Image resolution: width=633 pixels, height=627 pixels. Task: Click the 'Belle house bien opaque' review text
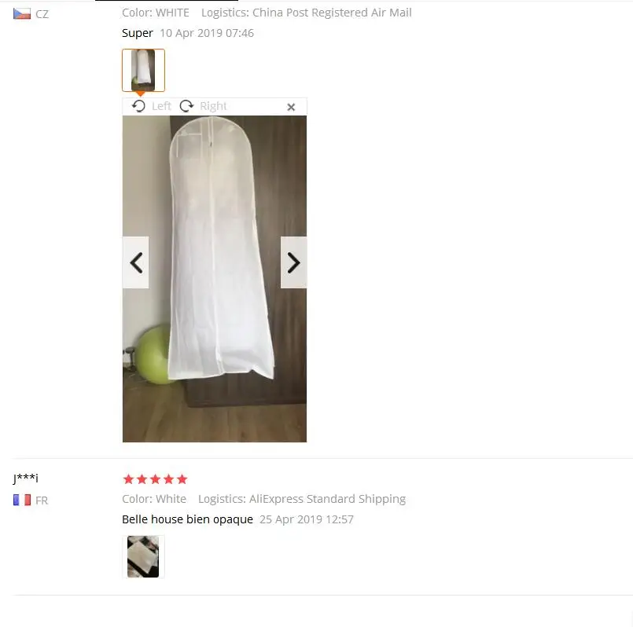187,519
